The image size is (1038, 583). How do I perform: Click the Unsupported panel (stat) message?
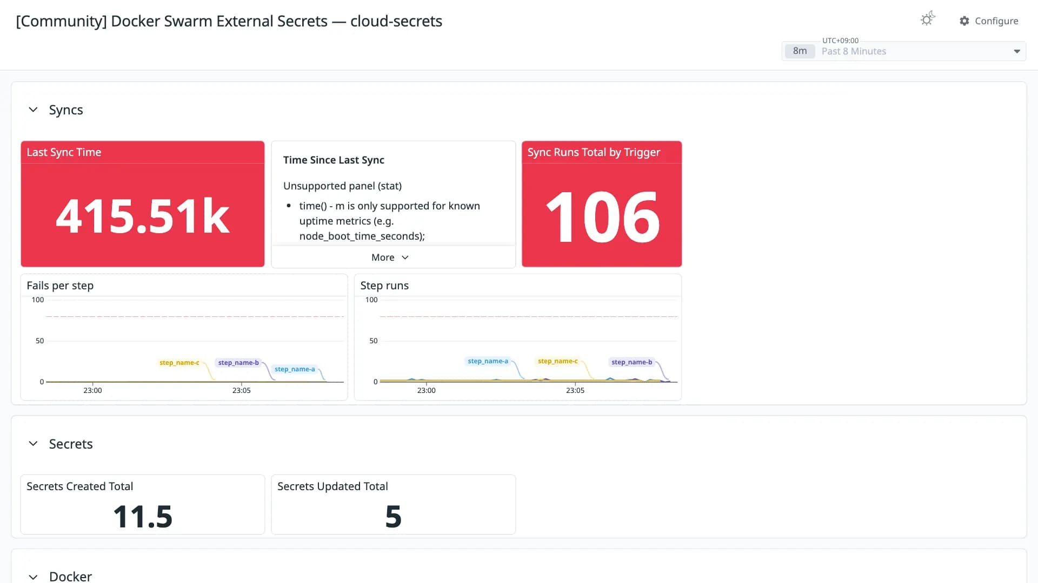(342, 186)
